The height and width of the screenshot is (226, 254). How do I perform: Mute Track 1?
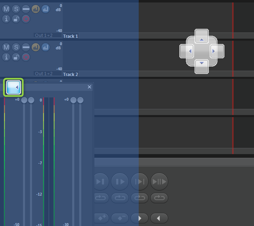tap(6, 9)
